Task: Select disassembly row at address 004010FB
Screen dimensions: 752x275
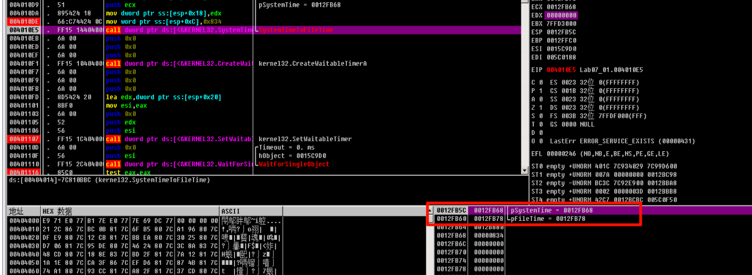Action: 264,89
